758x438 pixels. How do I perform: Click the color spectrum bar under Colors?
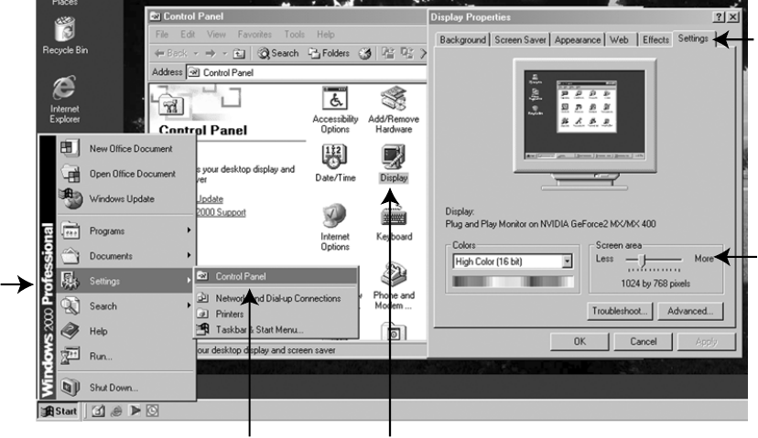pos(513,282)
